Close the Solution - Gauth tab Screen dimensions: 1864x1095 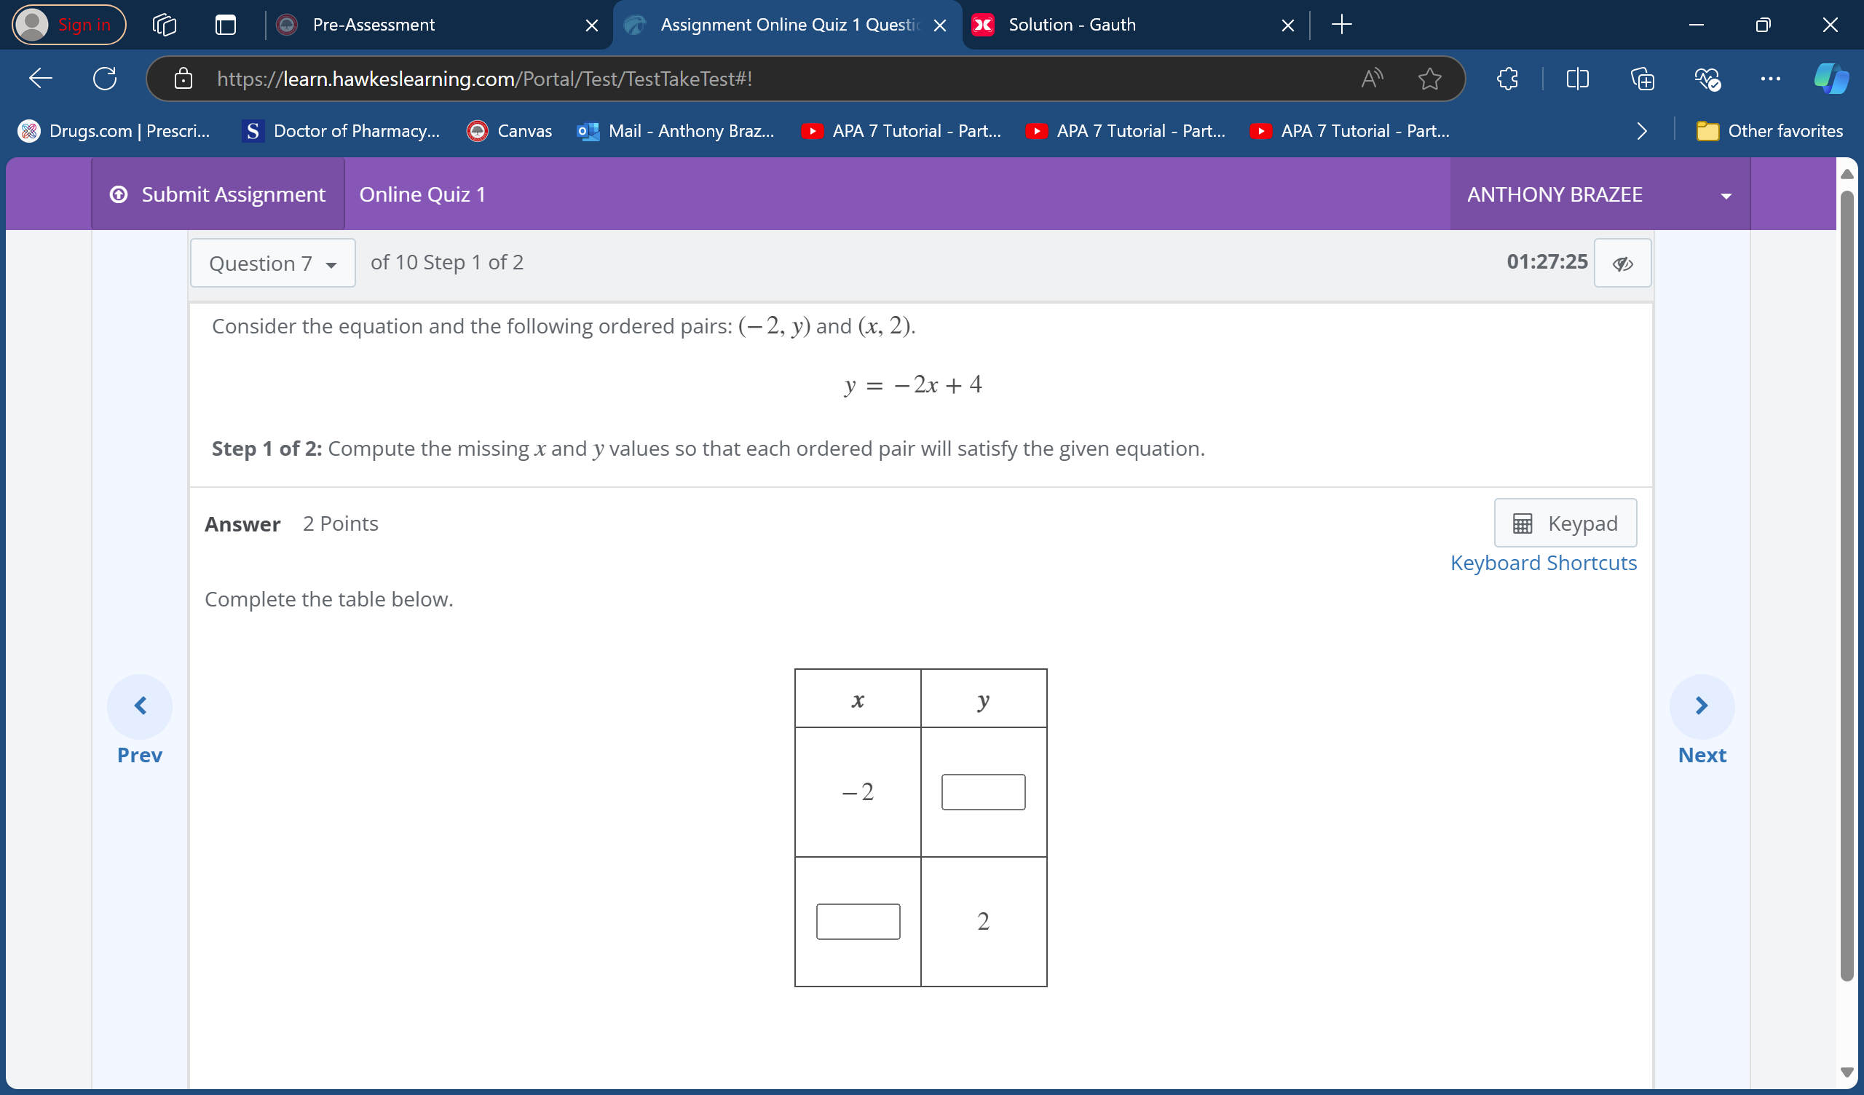[x=1288, y=25]
